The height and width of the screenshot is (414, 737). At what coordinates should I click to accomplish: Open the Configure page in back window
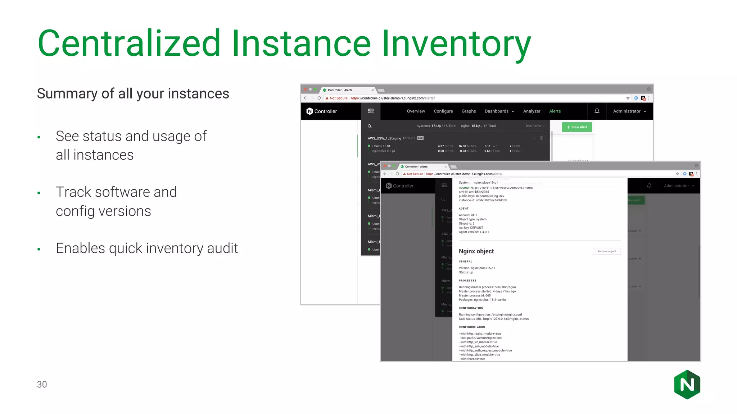(443, 111)
